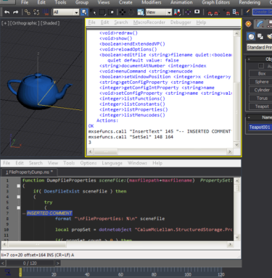This screenshot has height=278, width=272.
Task: Select the Shapes category icon
Action: coord(260,36)
